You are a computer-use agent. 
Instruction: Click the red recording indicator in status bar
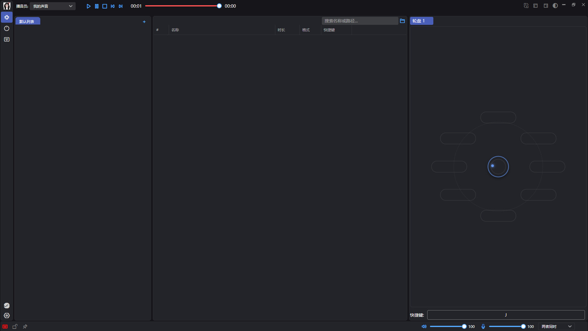[x=5, y=326]
